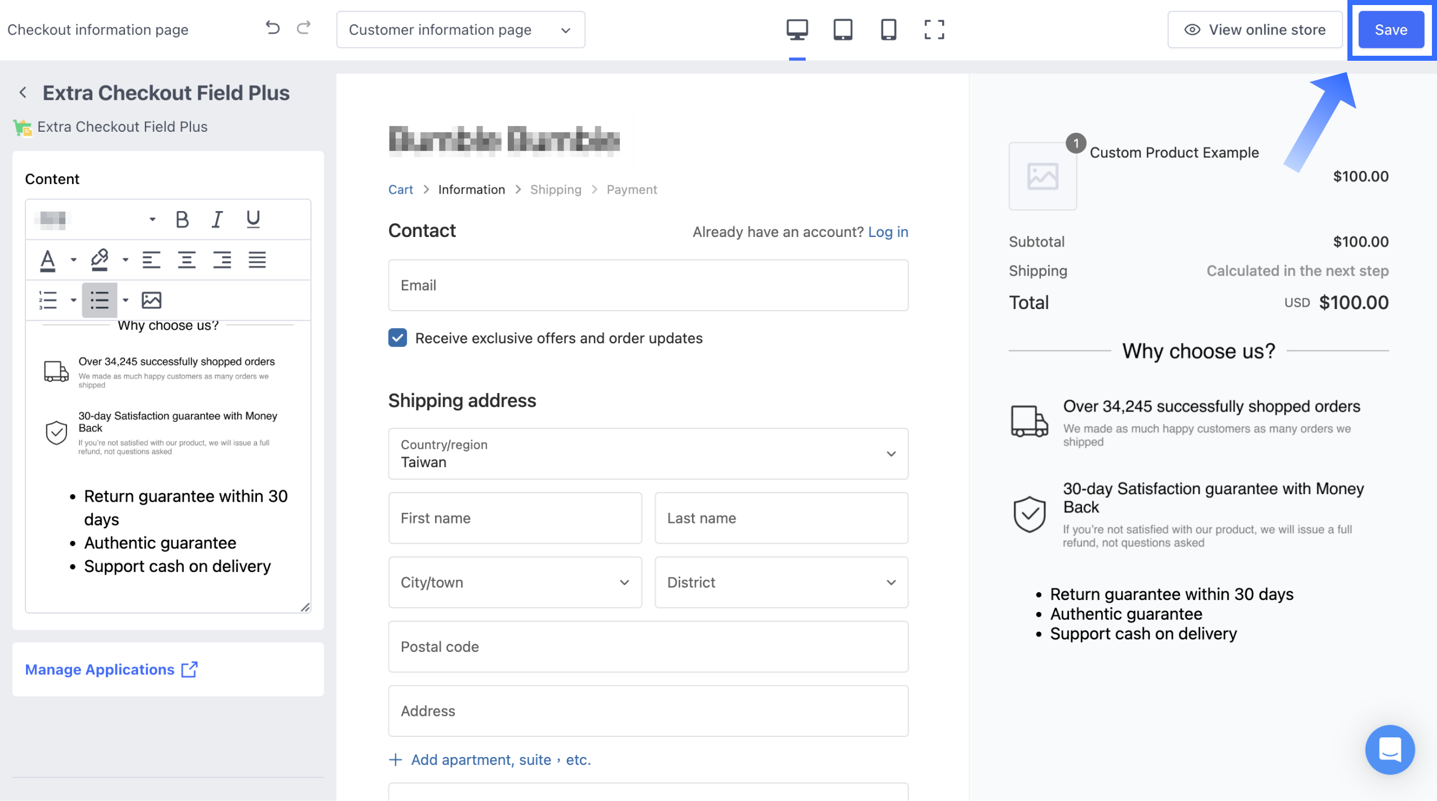Toggle bulleted list formatting
This screenshot has width=1437, height=801.
point(100,300)
